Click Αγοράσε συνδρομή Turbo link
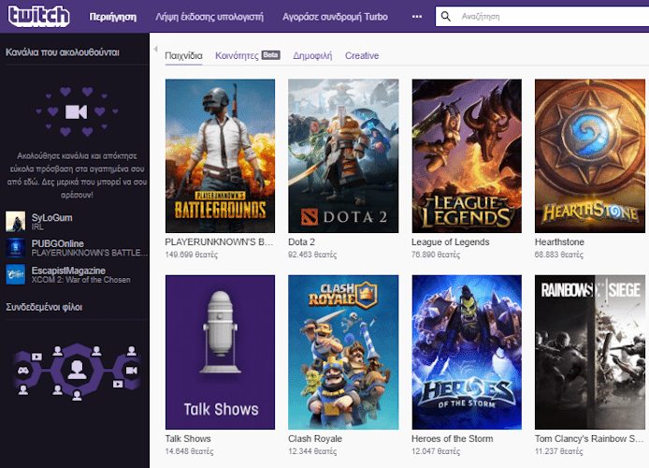 (x=335, y=17)
